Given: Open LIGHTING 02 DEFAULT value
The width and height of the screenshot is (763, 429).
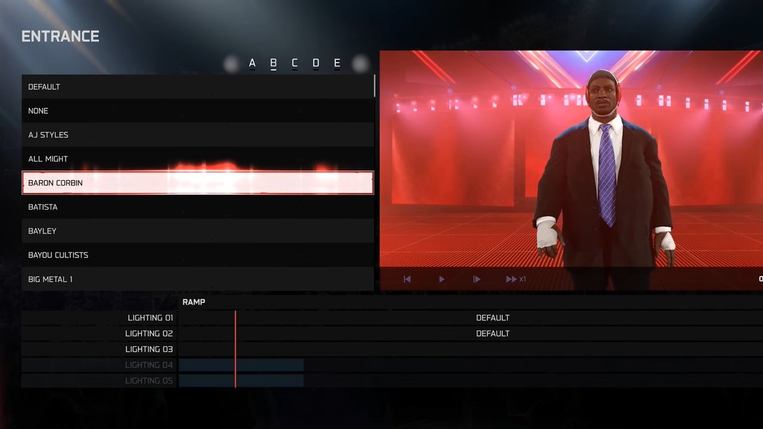Looking at the screenshot, I should (x=493, y=333).
